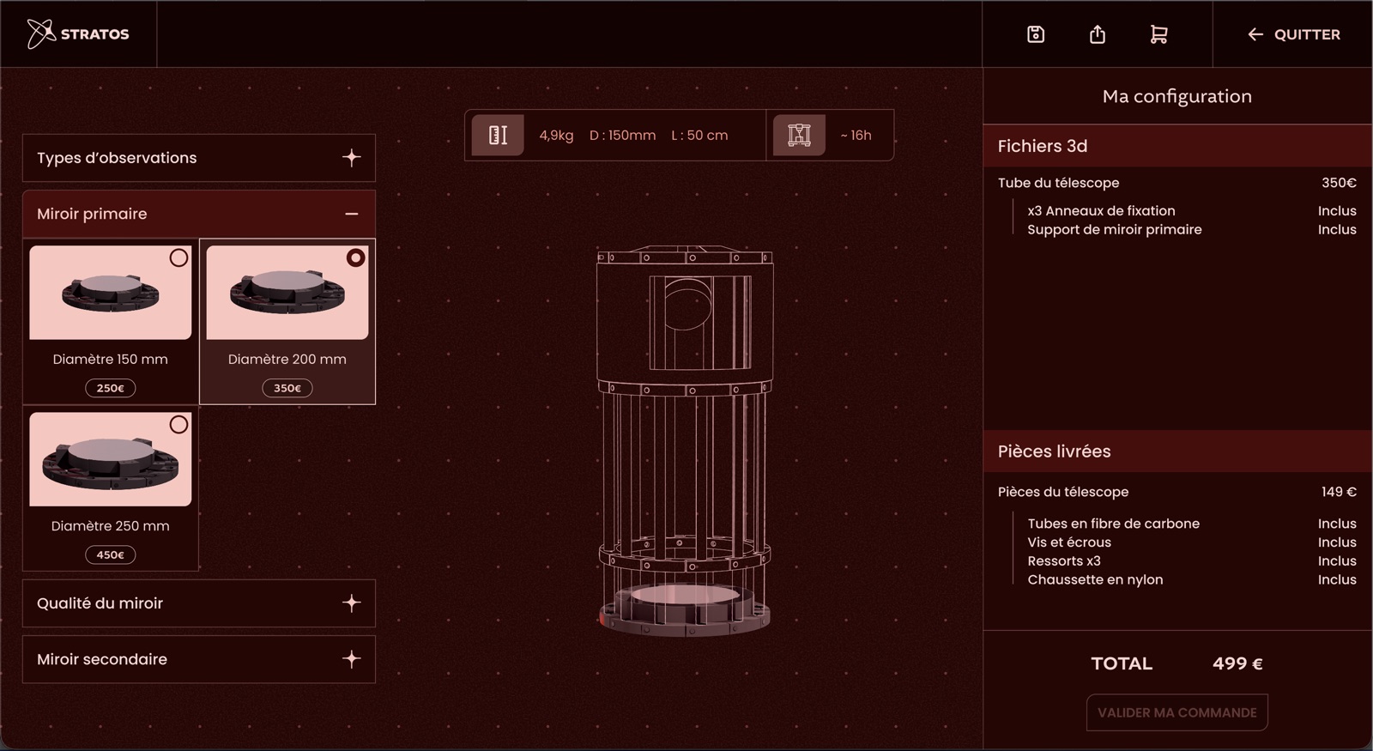Click the Ma configuration heading
Image resolution: width=1373 pixels, height=751 pixels.
click(1177, 96)
